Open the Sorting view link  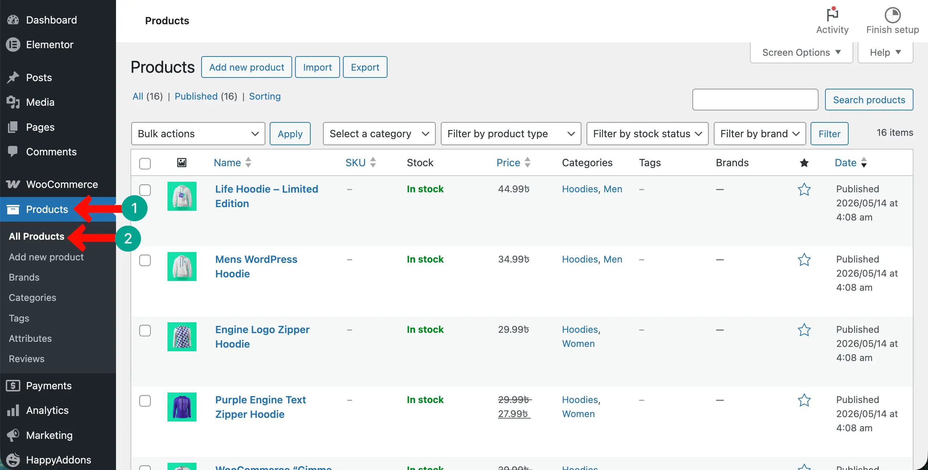(265, 96)
